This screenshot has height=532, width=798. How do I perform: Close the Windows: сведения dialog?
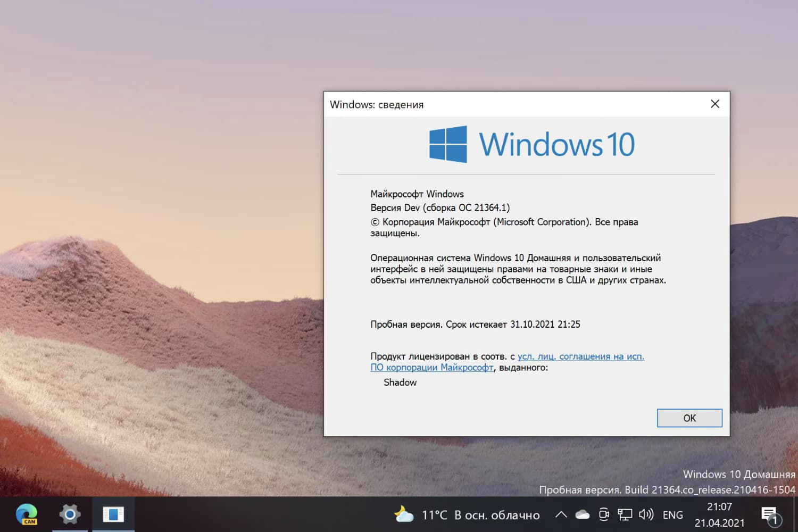point(714,104)
